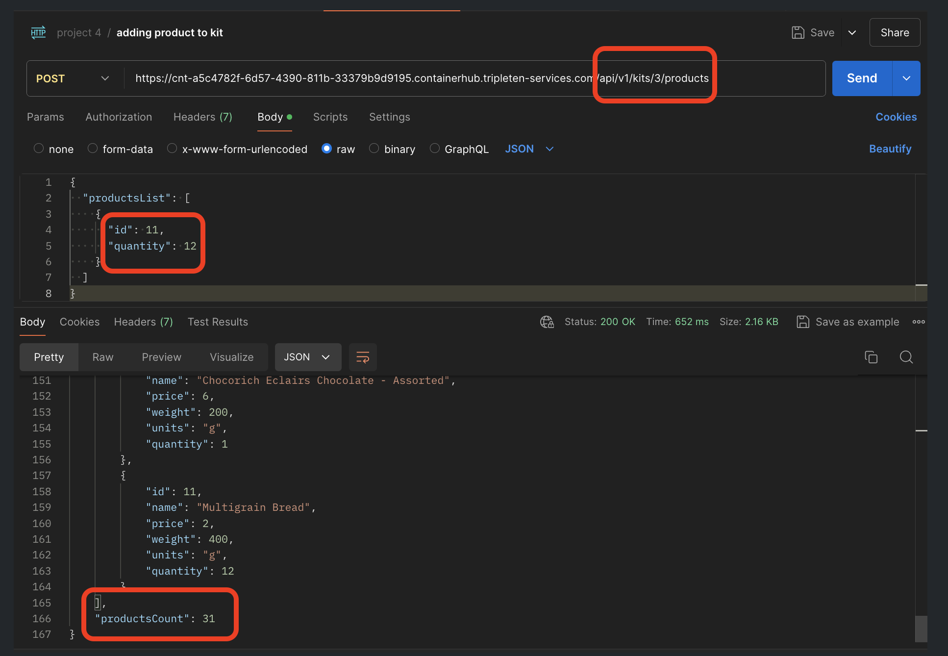
Task: Switch to the Authorization tab
Action: (x=119, y=117)
